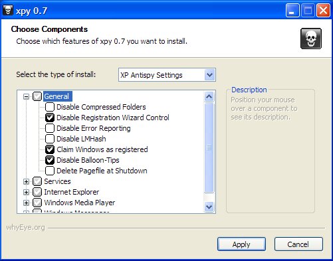Click the skull icon in title bar
The height and width of the screenshot is (261, 333).
(x=8, y=10)
